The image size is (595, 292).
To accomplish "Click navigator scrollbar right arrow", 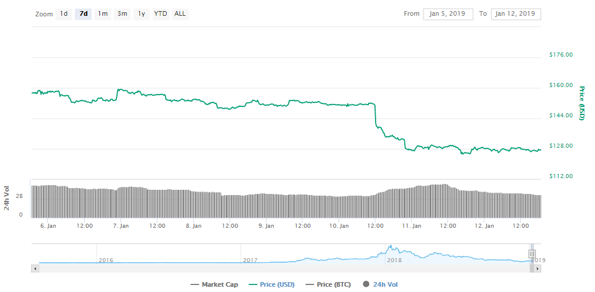I will point(538,268).
